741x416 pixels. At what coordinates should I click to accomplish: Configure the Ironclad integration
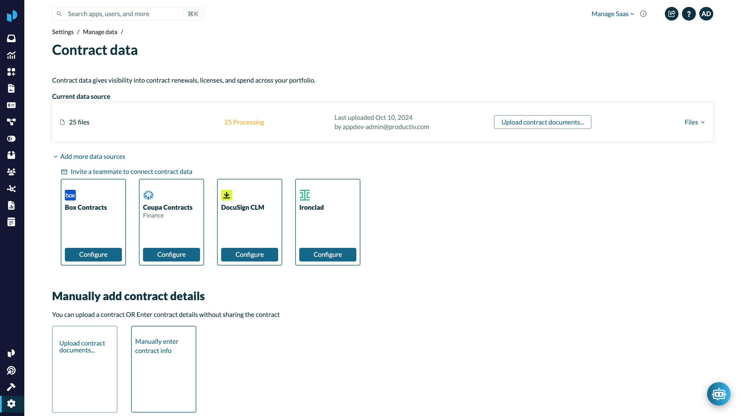click(x=328, y=255)
